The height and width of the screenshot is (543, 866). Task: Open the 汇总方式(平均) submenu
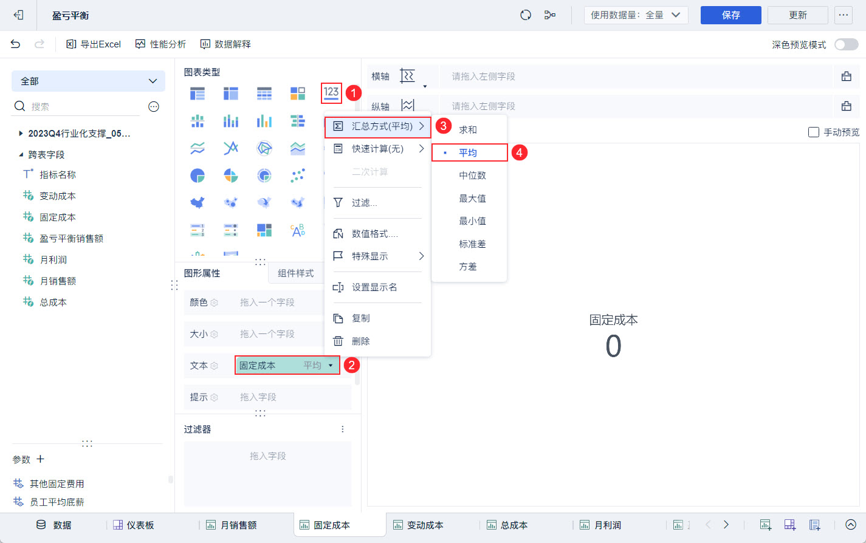(379, 126)
